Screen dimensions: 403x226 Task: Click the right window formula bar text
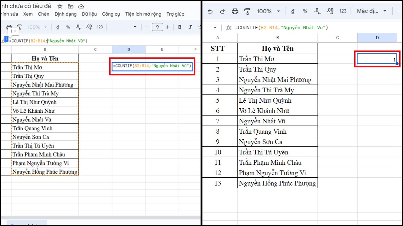282,28
